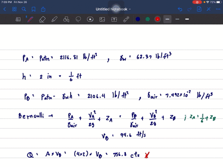
Task: Select the Text box tool
Action: (114, 19)
